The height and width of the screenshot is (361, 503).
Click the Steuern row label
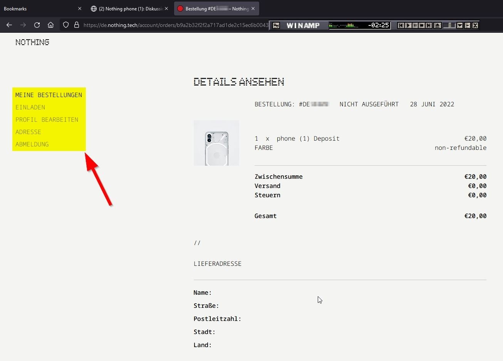[x=267, y=195]
